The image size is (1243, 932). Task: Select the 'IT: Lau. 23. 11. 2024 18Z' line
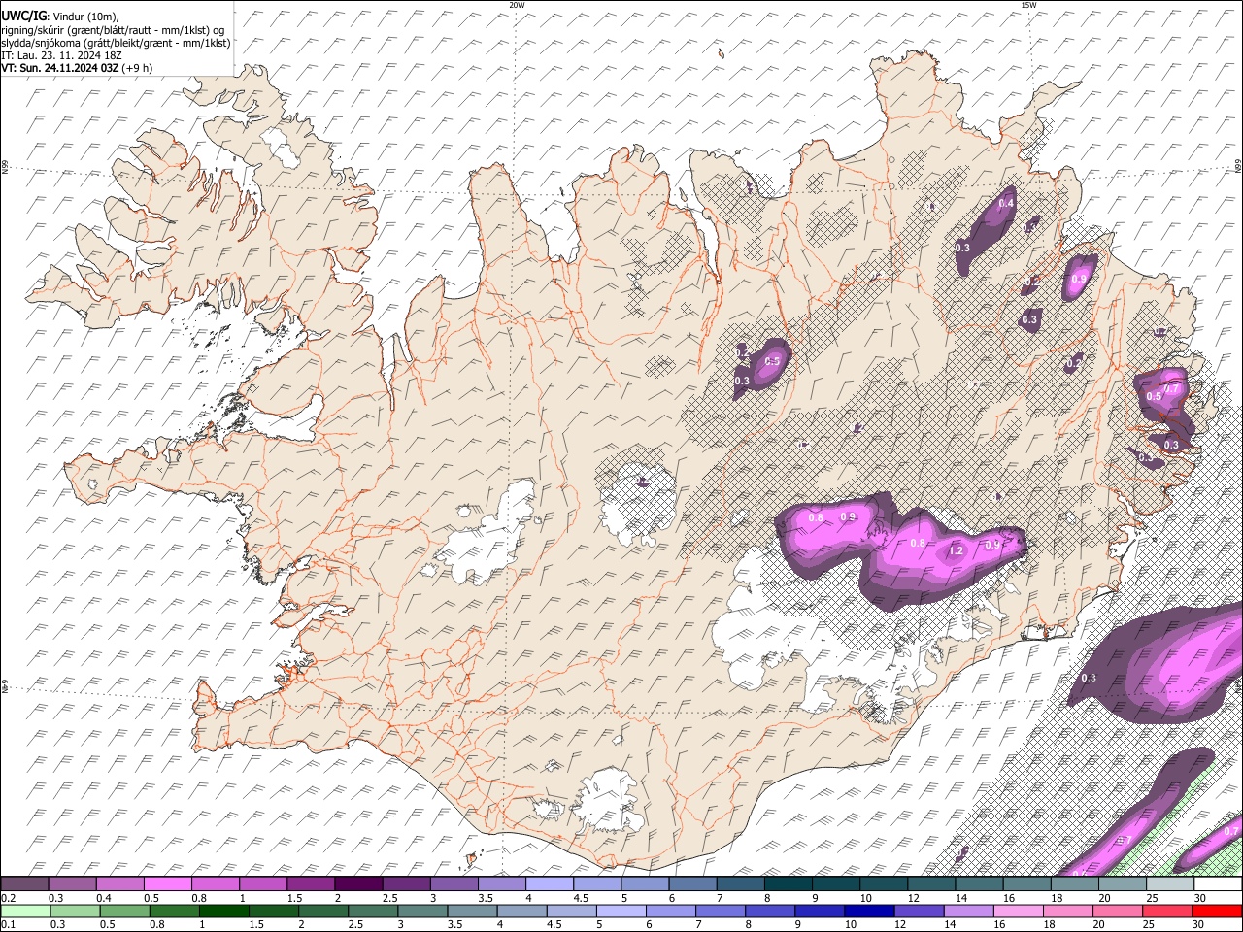tap(61, 55)
